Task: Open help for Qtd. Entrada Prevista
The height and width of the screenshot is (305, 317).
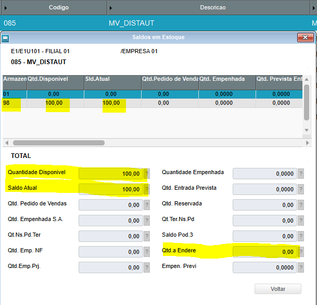Action: [x=301, y=189]
